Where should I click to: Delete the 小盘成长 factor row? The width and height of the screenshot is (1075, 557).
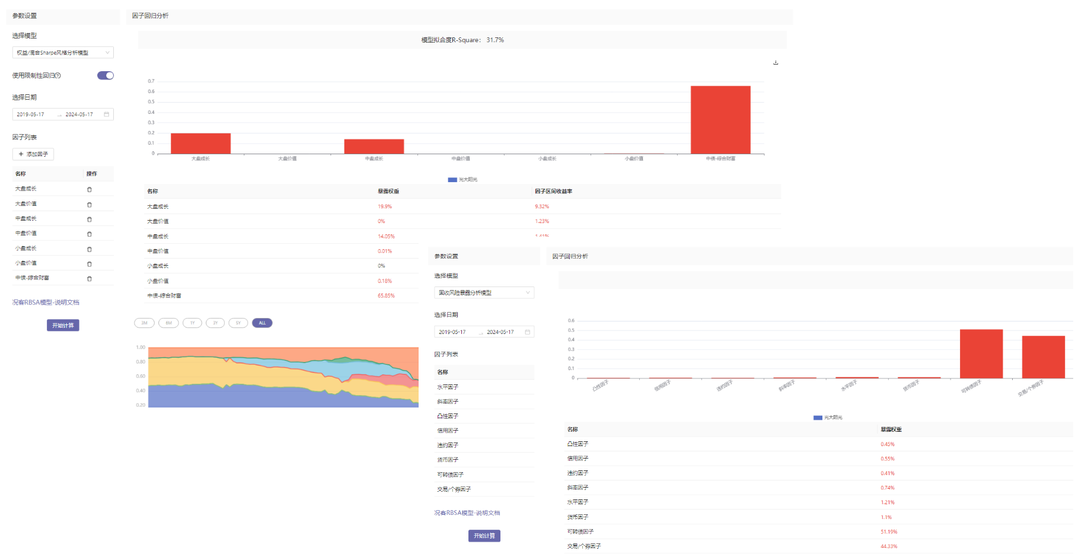coord(90,249)
